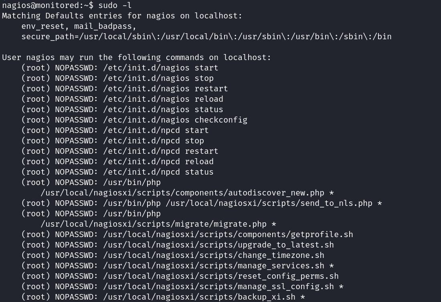Click the autodiscover_new.php script path
This screenshot has height=302, width=441.
pyautogui.click(x=184, y=193)
